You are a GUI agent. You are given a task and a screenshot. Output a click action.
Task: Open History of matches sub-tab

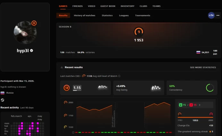tap(84, 15)
